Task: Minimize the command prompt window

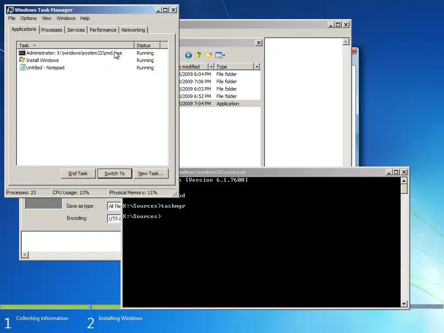Action: pyautogui.click(x=389, y=172)
